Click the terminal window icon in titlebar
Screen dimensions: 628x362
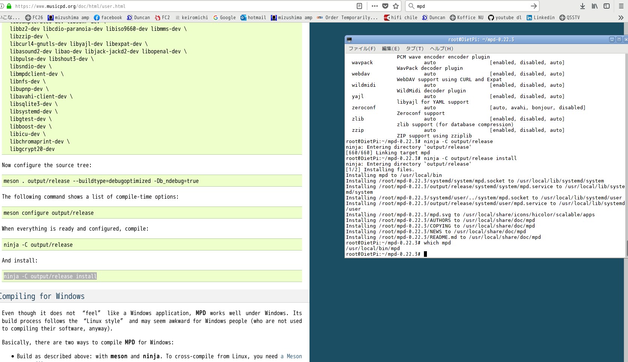click(x=349, y=39)
